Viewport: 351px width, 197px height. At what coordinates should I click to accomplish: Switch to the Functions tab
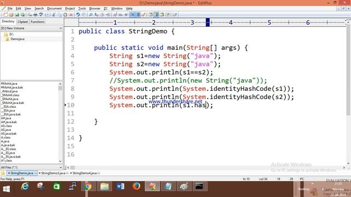coord(37,22)
